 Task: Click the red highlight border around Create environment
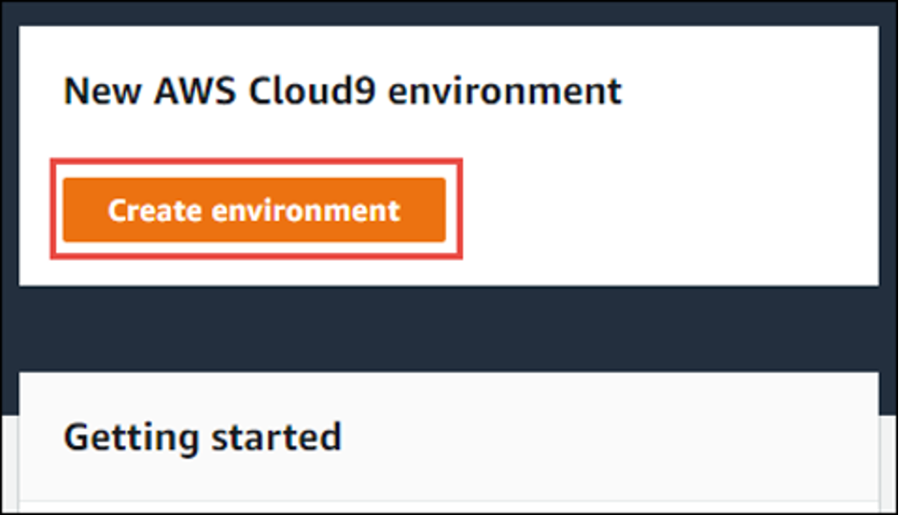256,161
